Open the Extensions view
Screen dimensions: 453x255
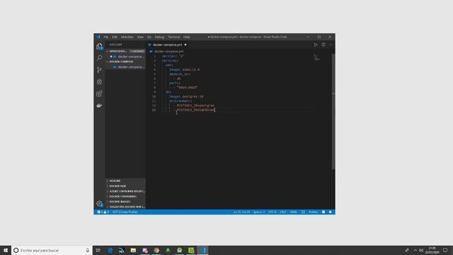click(99, 93)
